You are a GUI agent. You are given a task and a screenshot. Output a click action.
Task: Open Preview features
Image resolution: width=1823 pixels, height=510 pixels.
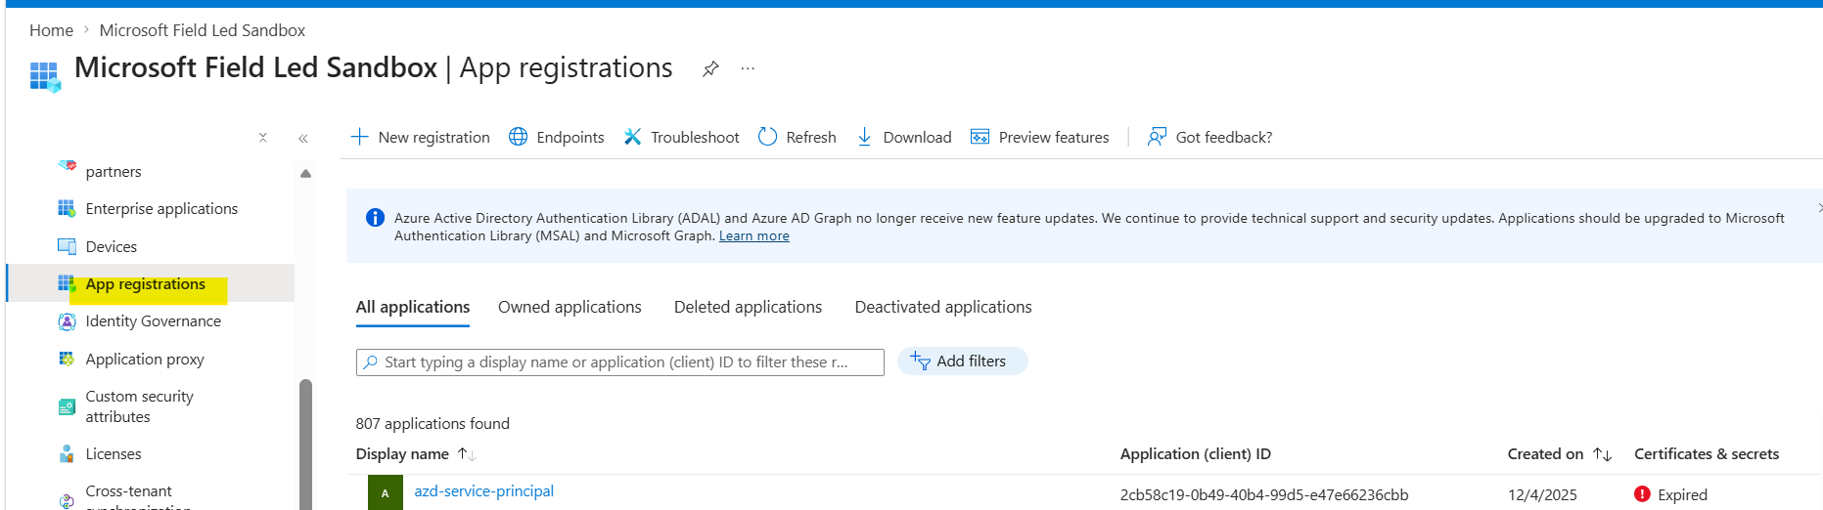click(x=1040, y=137)
